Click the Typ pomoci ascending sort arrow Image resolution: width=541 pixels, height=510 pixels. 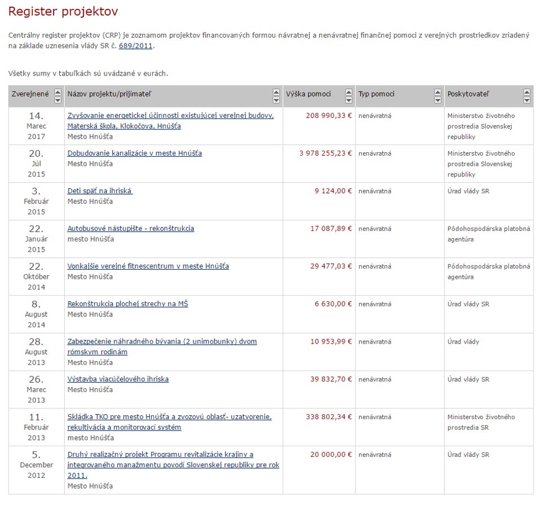click(x=438, y=92)
